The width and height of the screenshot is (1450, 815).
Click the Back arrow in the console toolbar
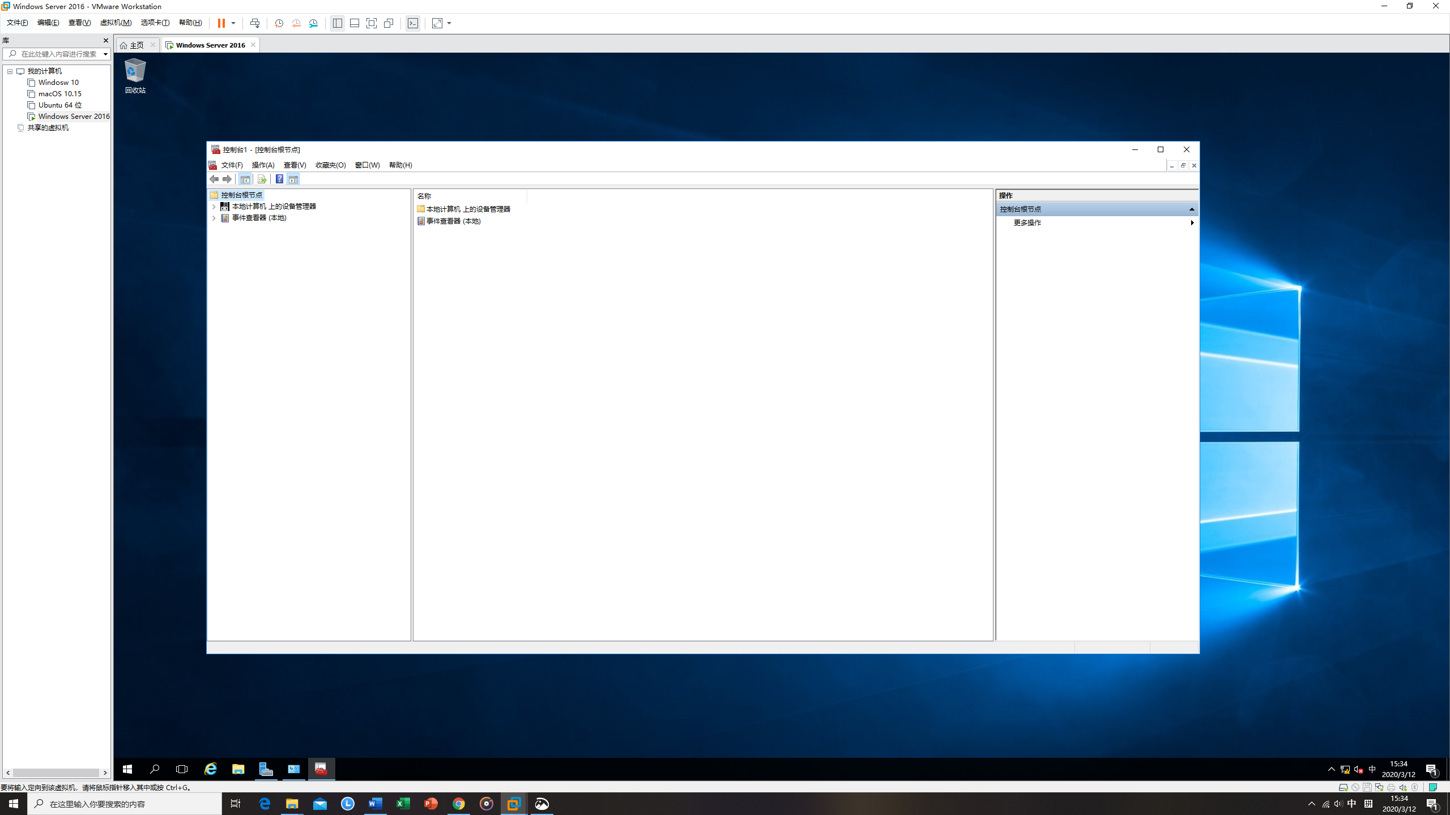(x=214, y=179)
